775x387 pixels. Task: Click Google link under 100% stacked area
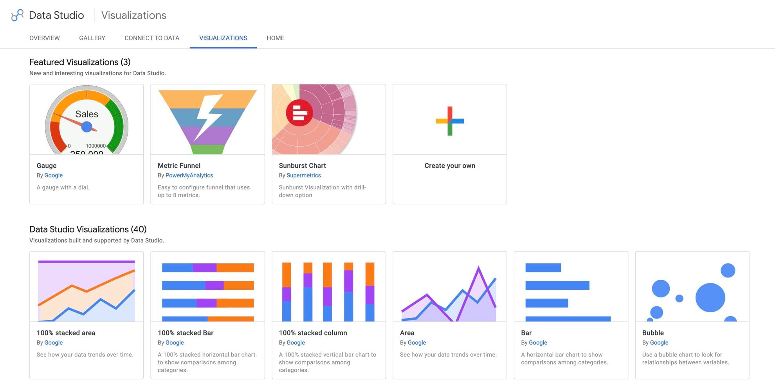click(x=53, y=342)
